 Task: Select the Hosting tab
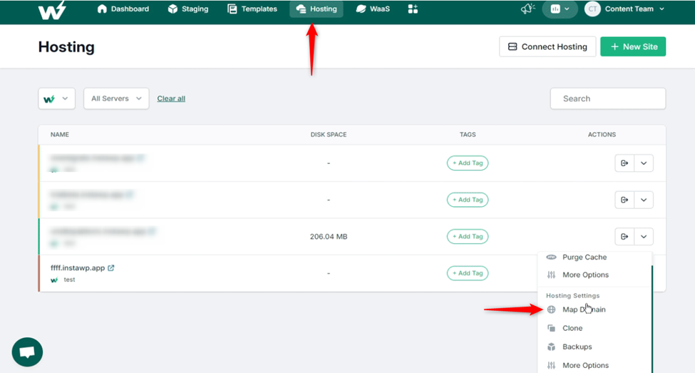[x=316, y=9]
